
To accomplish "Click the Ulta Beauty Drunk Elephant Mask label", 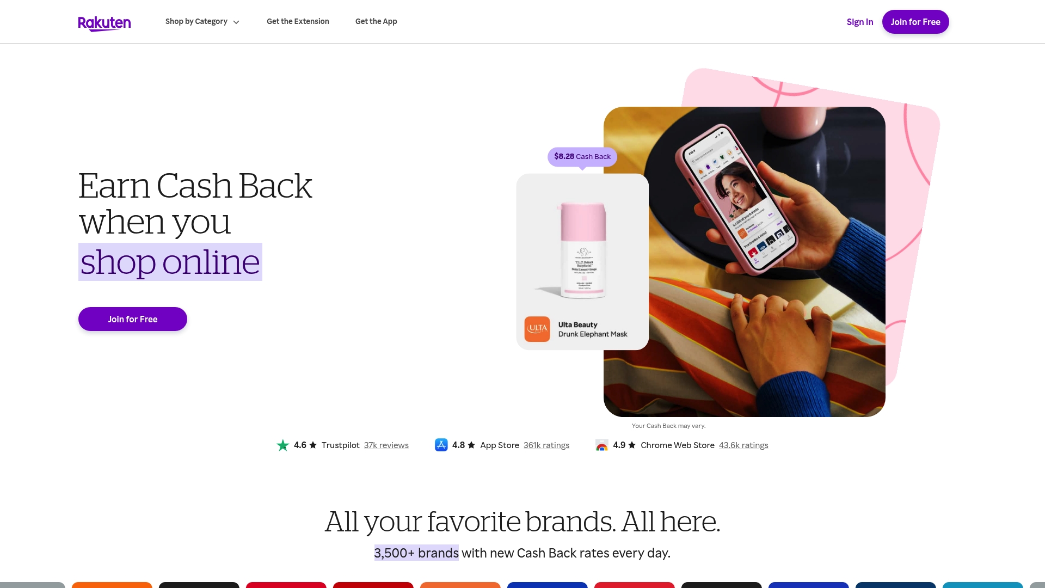I will pos(593,329).
